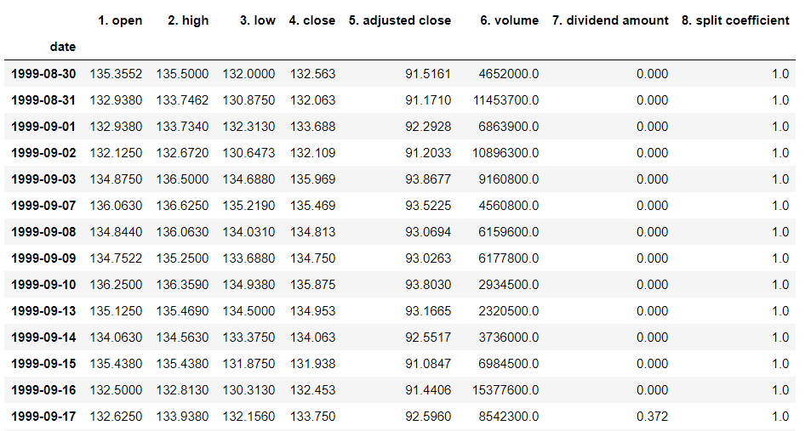Select the row date 1999-09-03
Viewport: 811px width, 431px height.
click(x=43, y=179)
